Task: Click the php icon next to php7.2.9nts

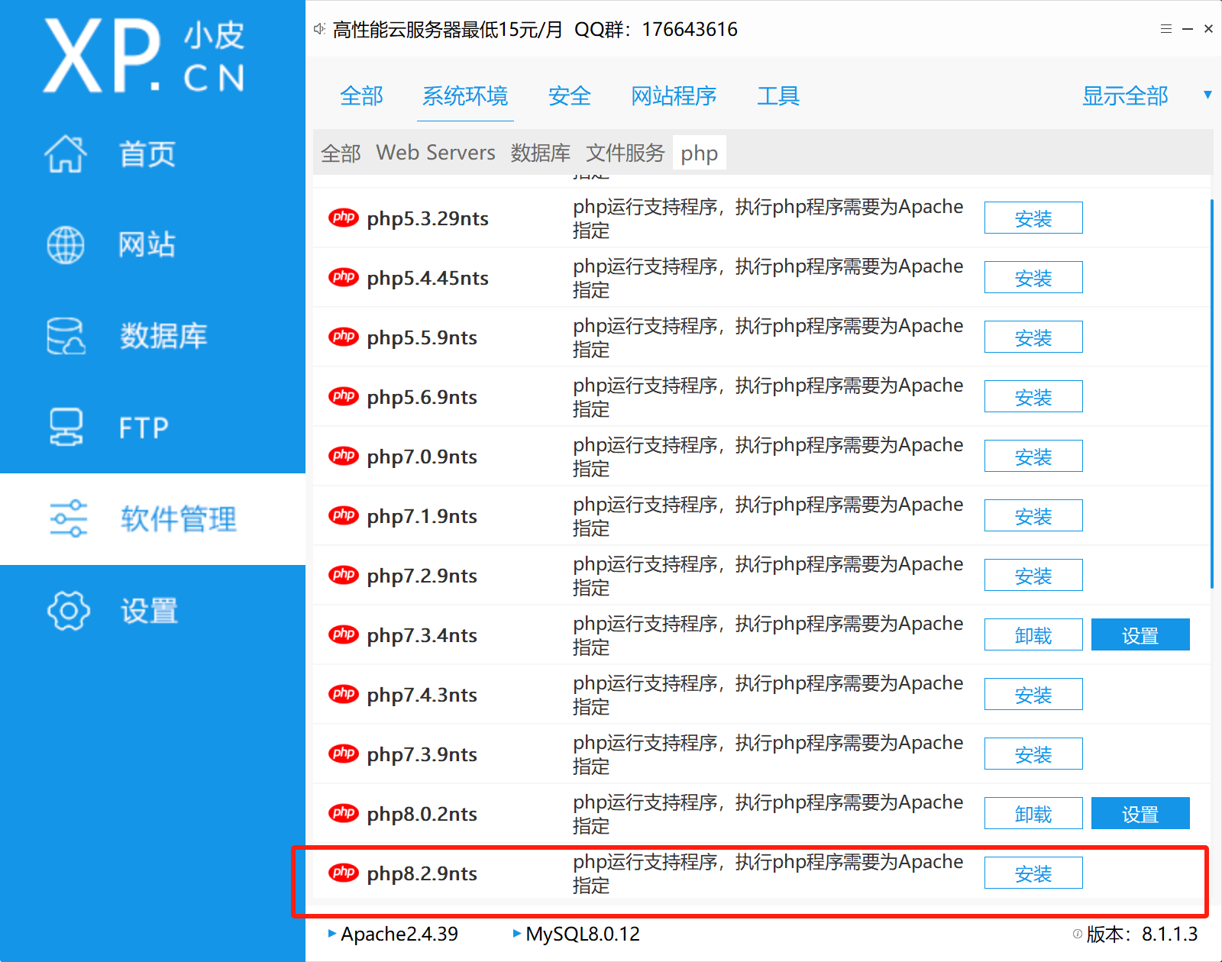Action: [344, 575]
